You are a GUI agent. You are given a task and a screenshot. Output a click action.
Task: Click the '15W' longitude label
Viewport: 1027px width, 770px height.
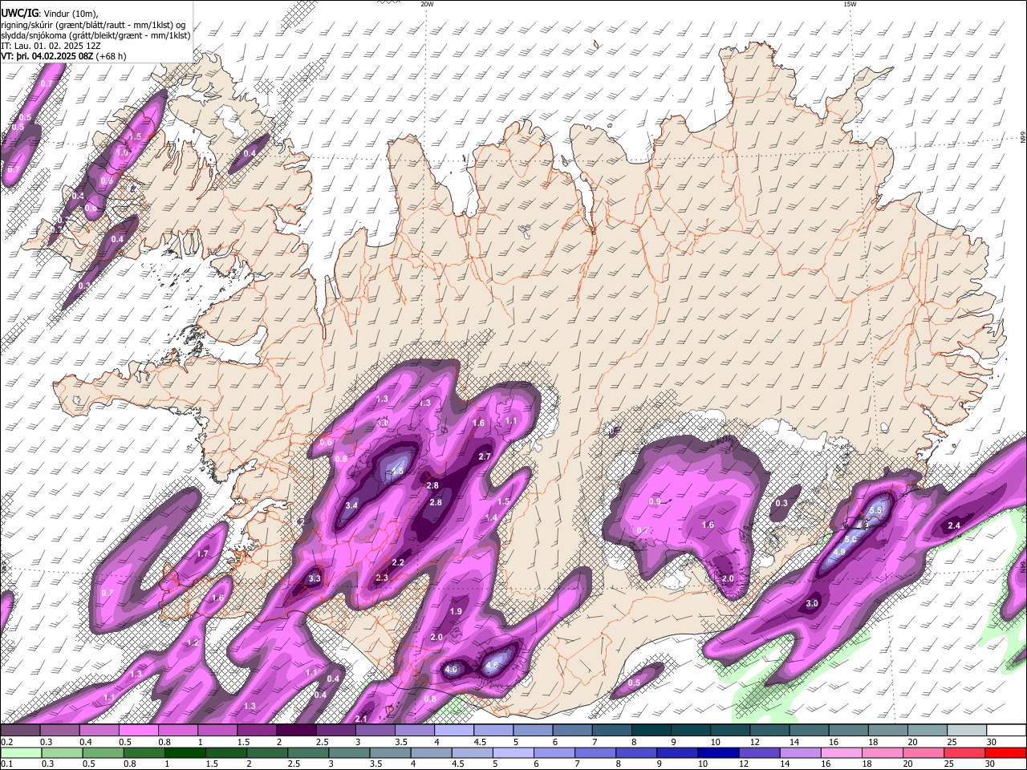coord(850,4)
